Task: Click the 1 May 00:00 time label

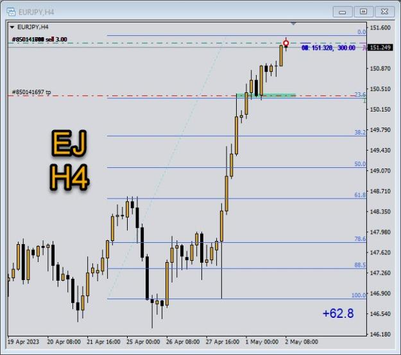Action: 262,342
